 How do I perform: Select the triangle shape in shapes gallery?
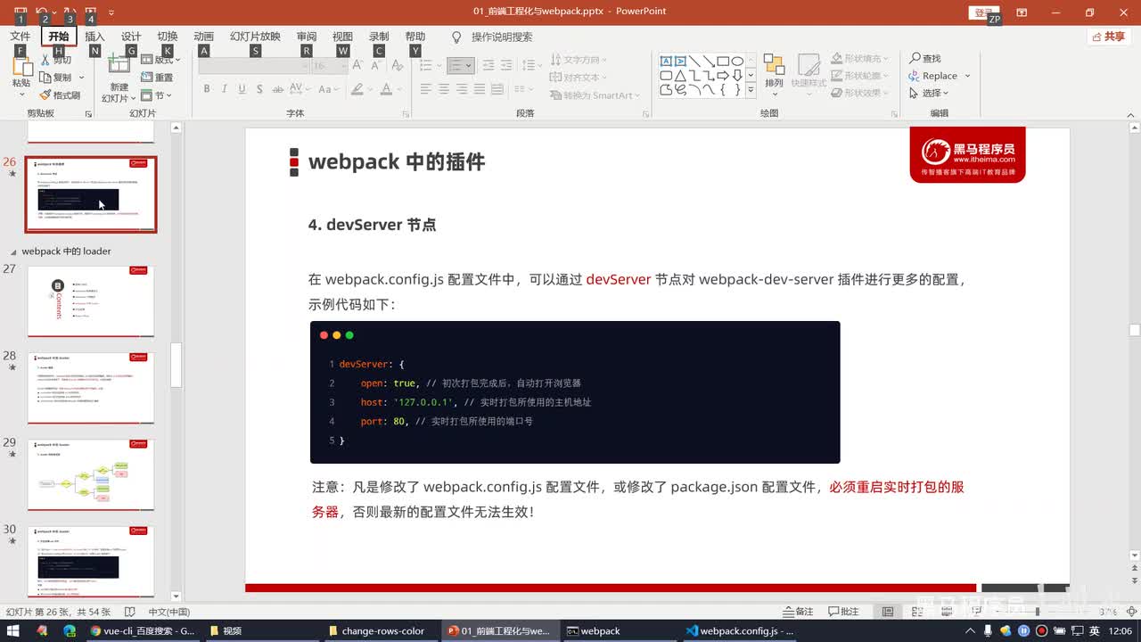click(680, 76)
